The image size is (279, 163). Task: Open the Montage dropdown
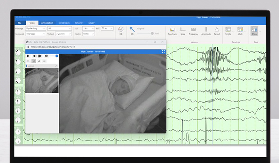pos(36,28)
